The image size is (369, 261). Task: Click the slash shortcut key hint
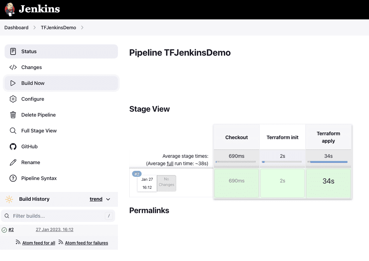(109, 216)
